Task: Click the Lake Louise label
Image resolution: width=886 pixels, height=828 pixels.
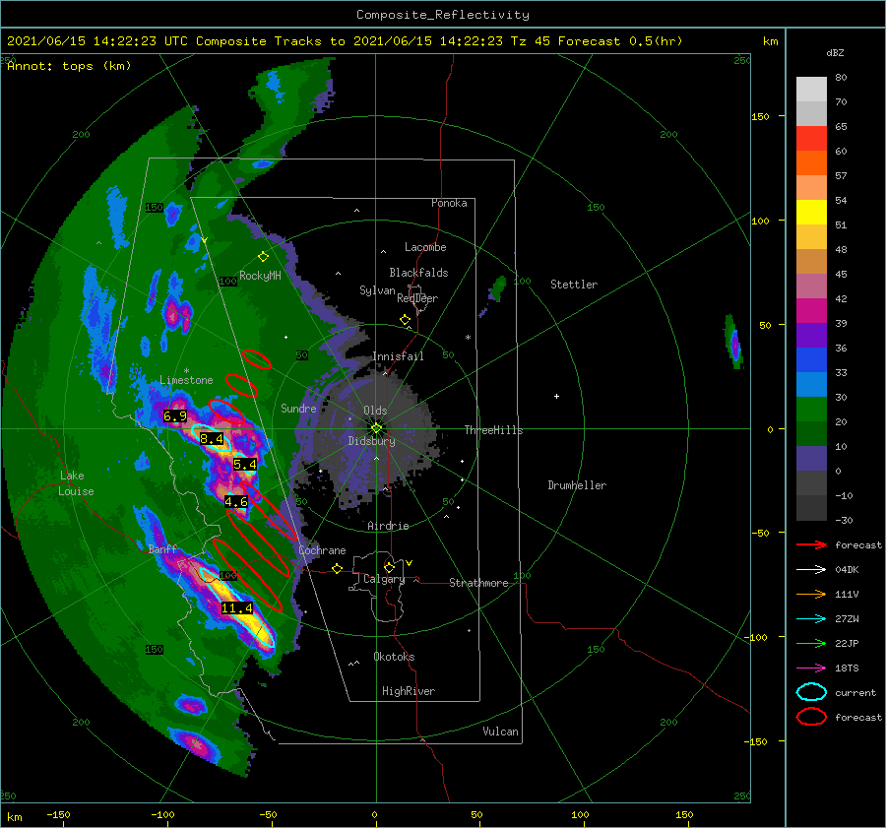Action: 77,483
